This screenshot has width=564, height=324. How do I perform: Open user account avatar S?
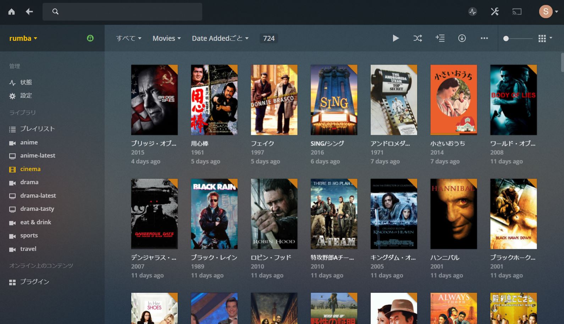pos(546,12)
